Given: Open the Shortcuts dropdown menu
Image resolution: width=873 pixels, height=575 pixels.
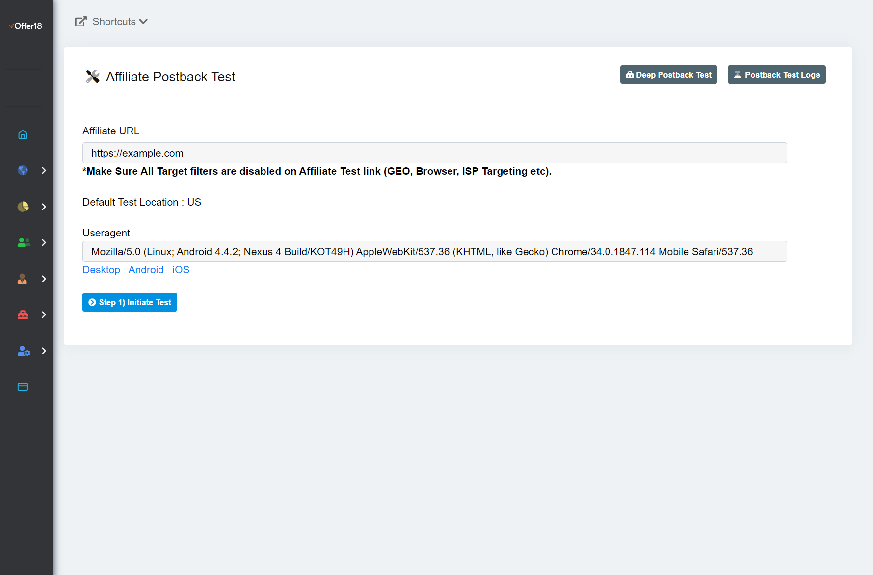Looking at the screenshot, I should click(112, 22).
